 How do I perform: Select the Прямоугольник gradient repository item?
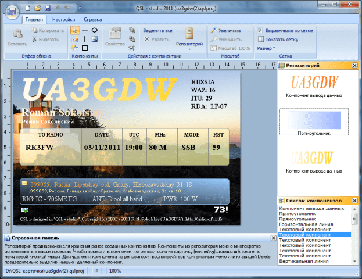click(314, 122)
